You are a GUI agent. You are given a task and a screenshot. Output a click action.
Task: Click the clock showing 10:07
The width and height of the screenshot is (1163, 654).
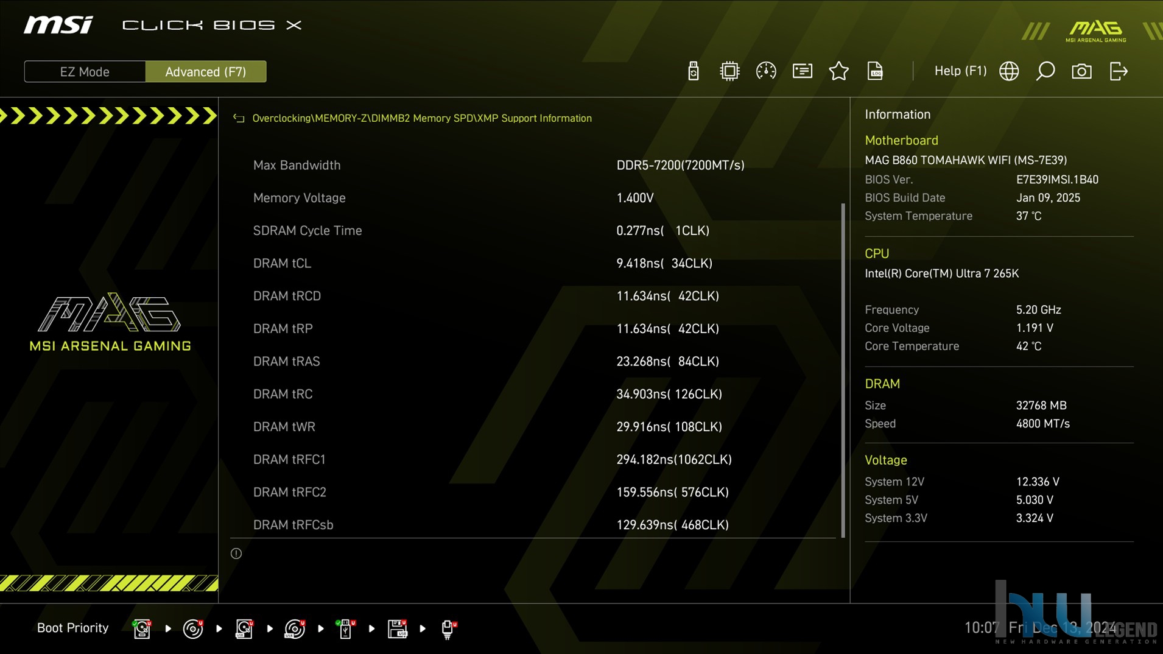point(982,628)
